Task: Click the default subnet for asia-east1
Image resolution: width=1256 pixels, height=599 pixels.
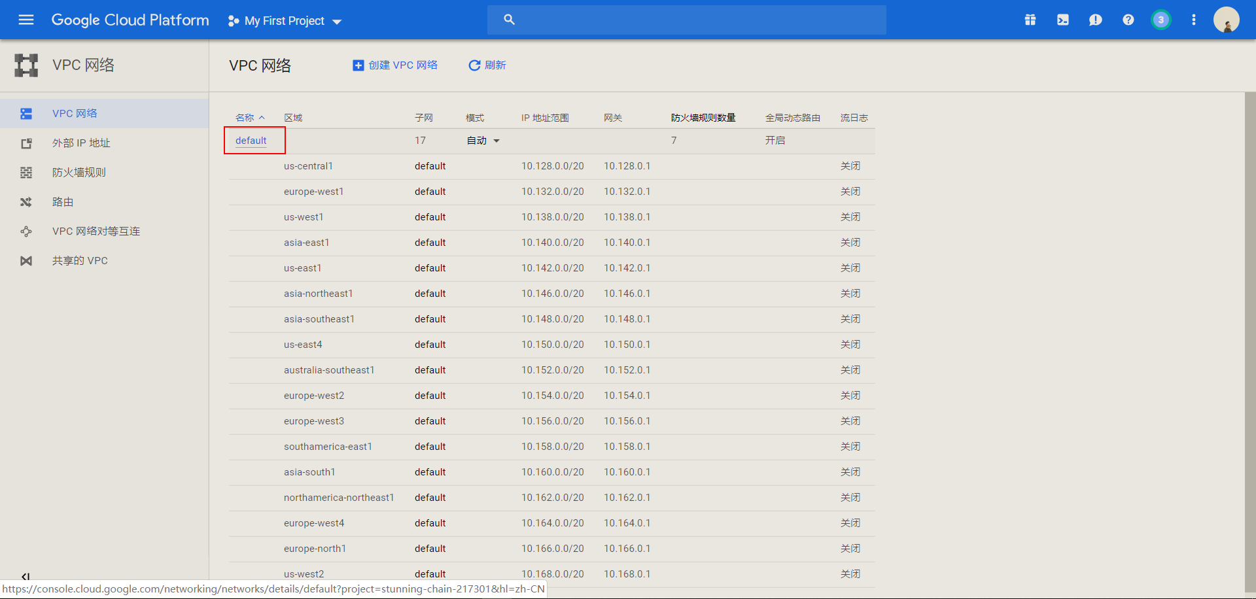Action: point(430,243)
